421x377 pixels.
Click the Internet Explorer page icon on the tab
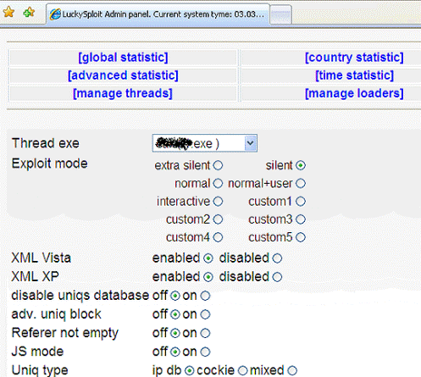55,14
